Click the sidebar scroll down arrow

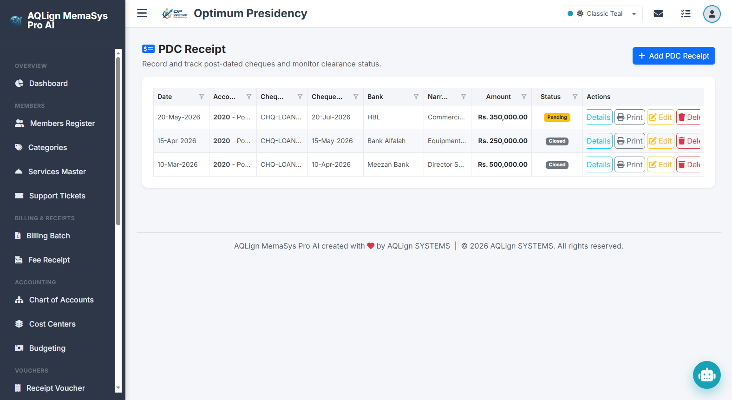(118, 388)
